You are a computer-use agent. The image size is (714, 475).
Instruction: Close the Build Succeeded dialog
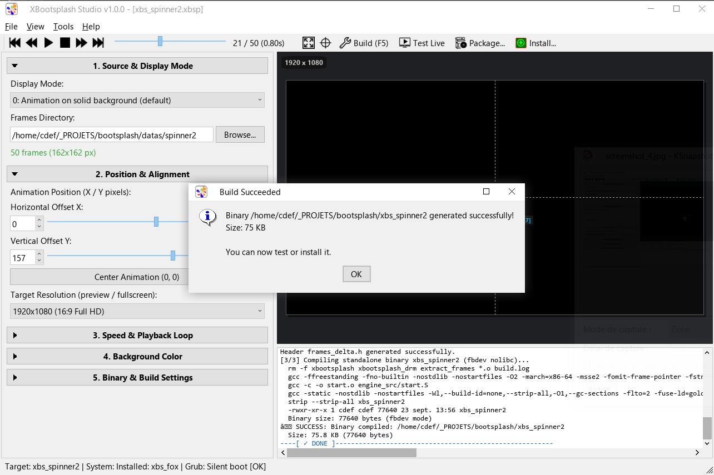[x=512, y=192]
